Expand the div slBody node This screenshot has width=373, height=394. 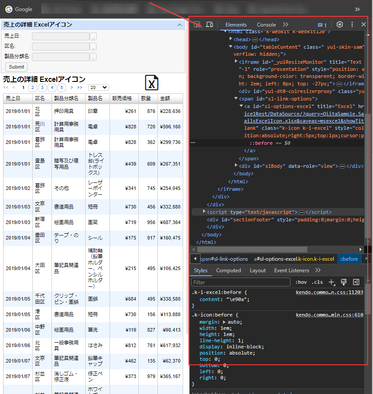[x=236, y=165]
